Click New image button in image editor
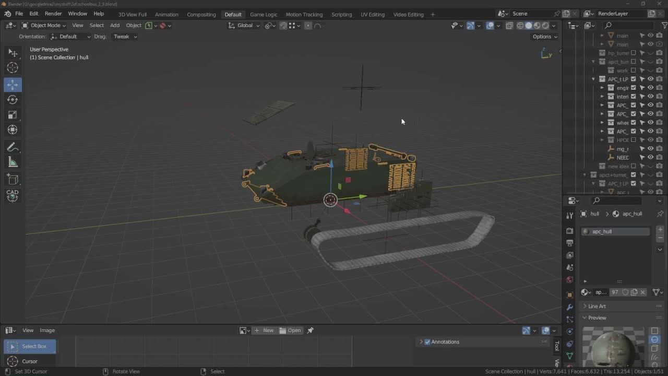The image size is (668, 376). point(264,331)
